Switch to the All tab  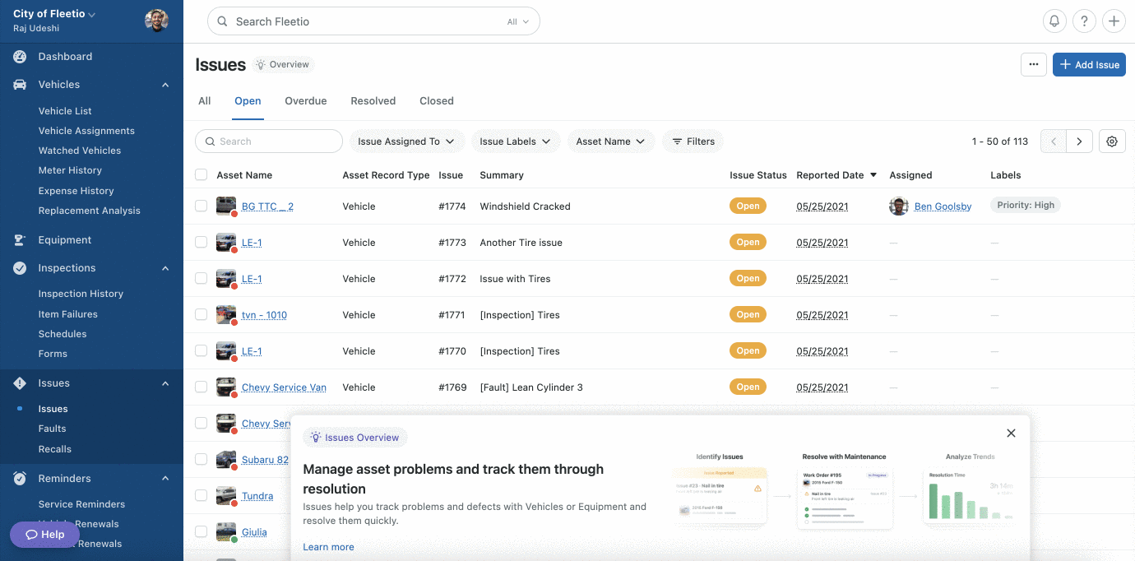tap(205, 101)
